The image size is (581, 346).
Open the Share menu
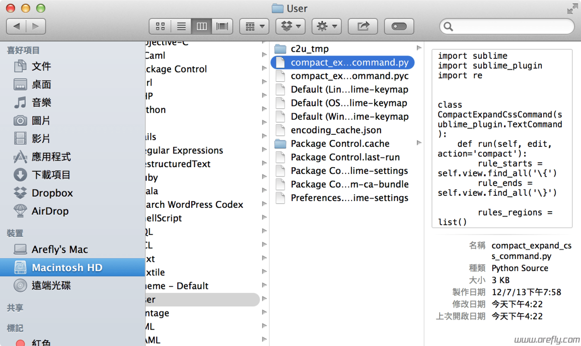tap(363, 26)
